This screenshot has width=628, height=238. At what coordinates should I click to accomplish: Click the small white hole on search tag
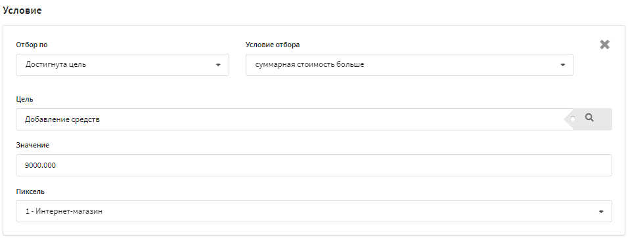pos(573,119)
